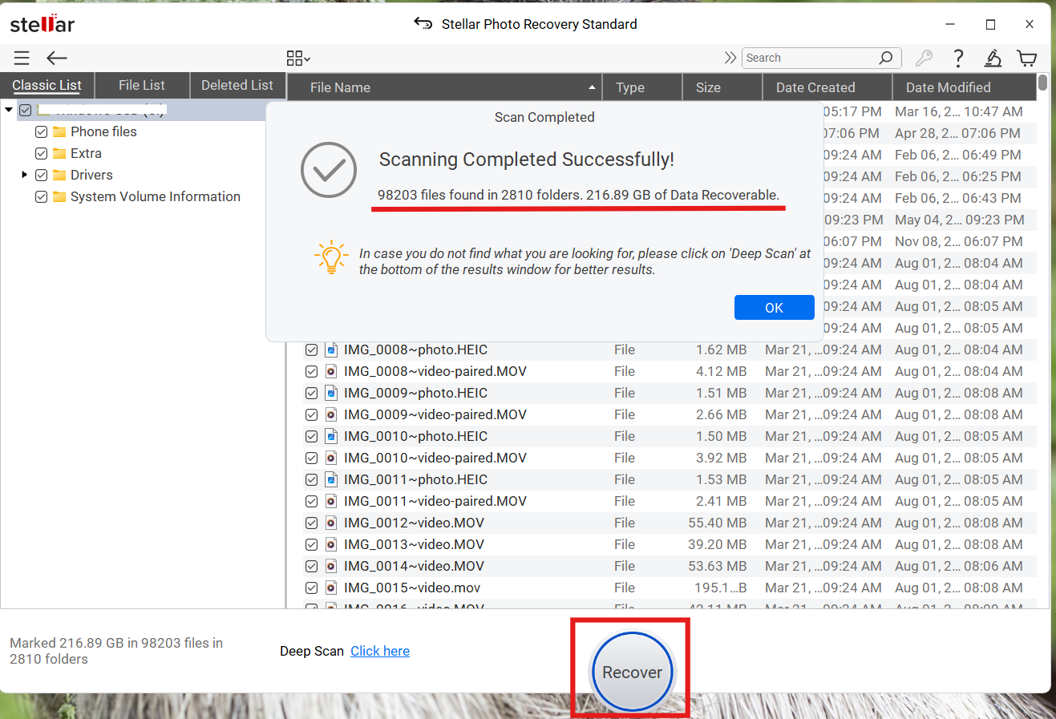The height and width of the screenshot is (719, 1056).
Task: Minimize the Stellar Photo Recovery window
Action: [950, 24]
